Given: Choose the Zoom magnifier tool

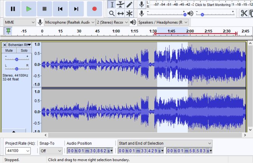Looking at the screenshot, I should point(112,14).
